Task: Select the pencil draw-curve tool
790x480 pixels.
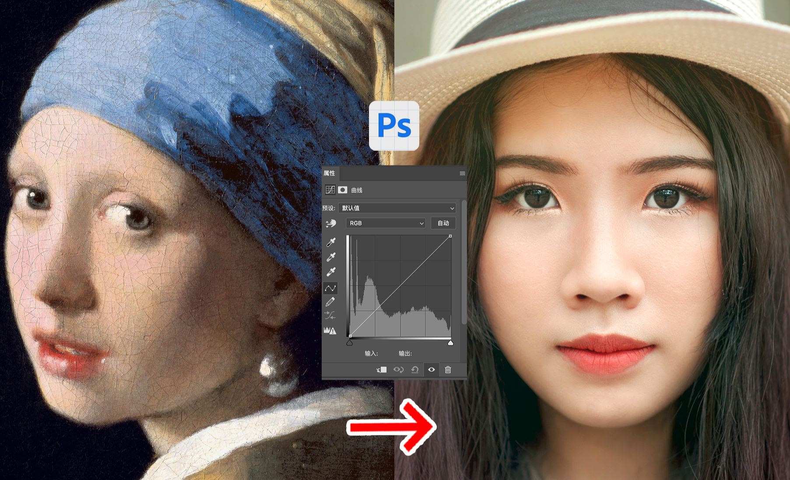Action: tap(330, 302)
